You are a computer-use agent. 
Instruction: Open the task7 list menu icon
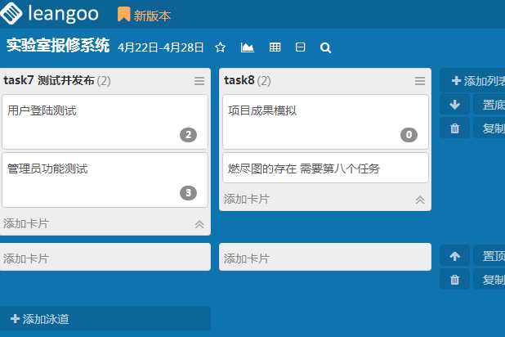click(x=199, y=81)
